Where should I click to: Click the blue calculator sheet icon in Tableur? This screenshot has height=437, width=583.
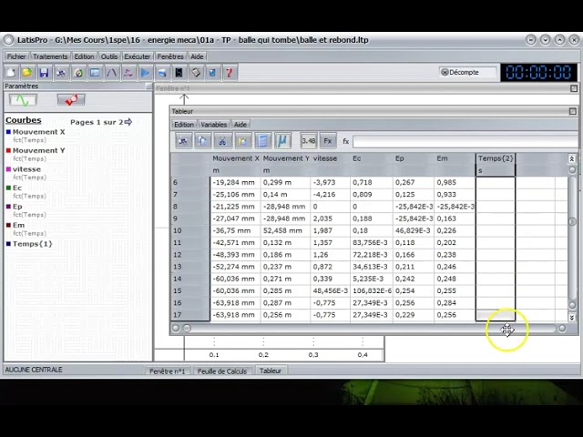262,141
